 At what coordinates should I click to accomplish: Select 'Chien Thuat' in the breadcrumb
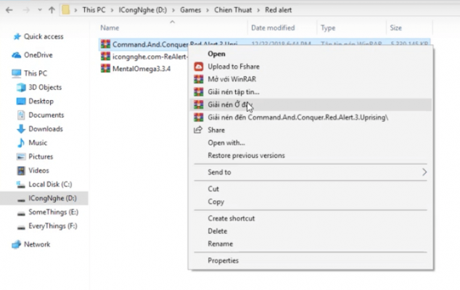click(233, 10)
